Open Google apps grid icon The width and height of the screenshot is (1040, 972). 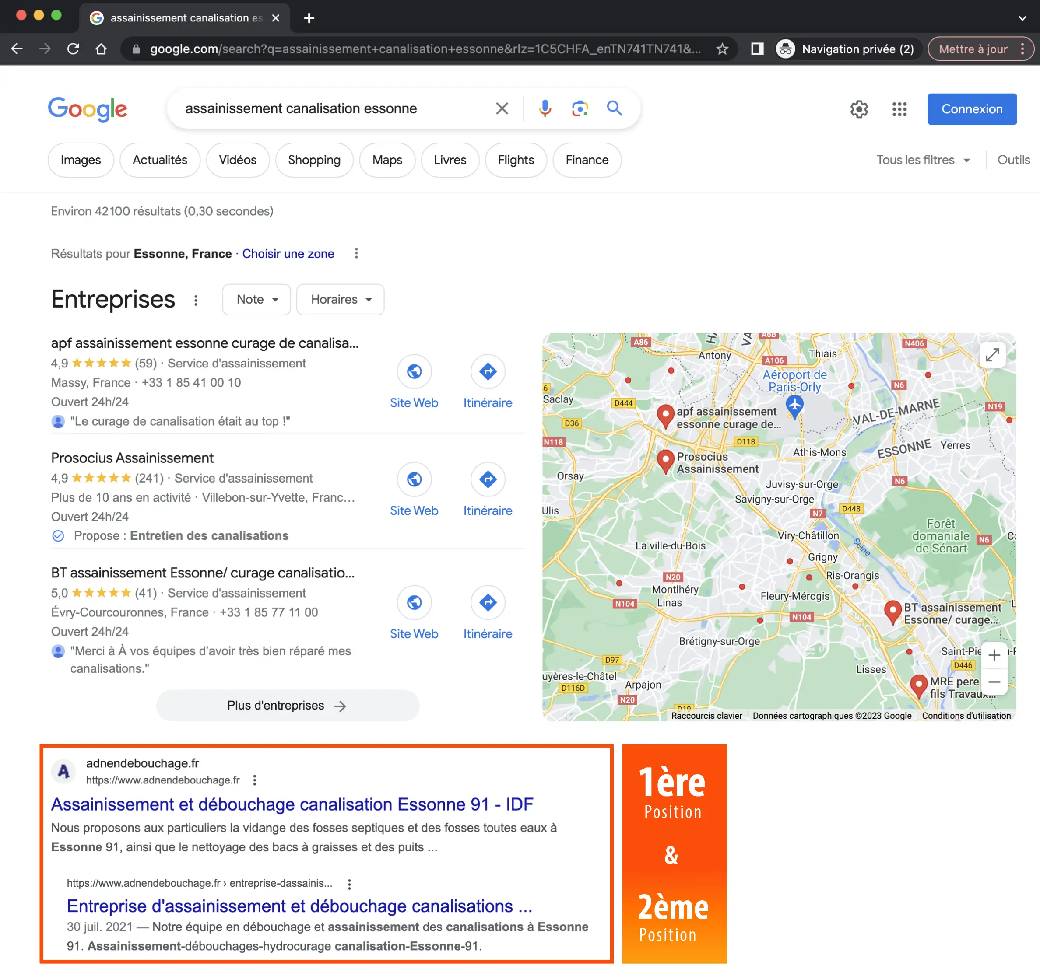click(899, 109)
